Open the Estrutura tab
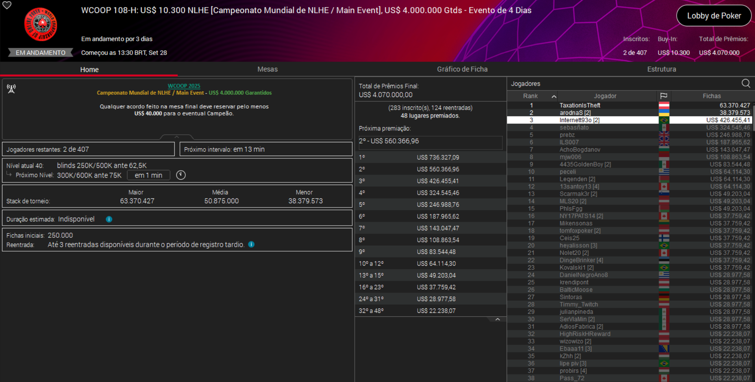This screenshot has height=382, width=755. pyautogui.click(x=661, y=69)
